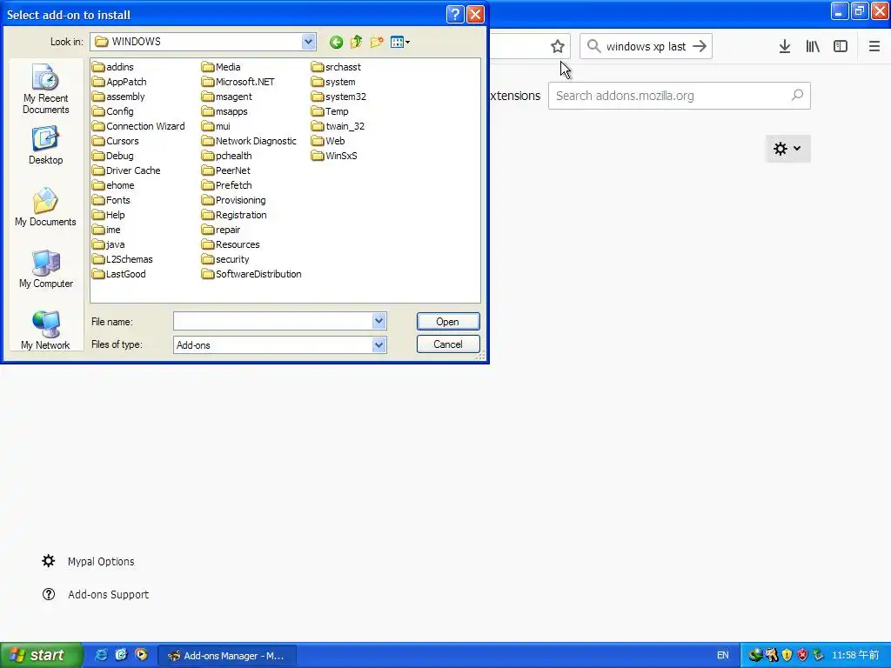Select the Fonts folder
The width and height of the screenshot is (891, 668).
[x=111, y=200]
